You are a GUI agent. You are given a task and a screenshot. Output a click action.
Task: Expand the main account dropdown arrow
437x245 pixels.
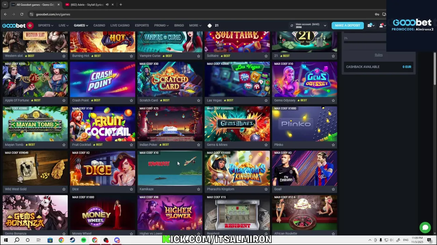(325, 26)
